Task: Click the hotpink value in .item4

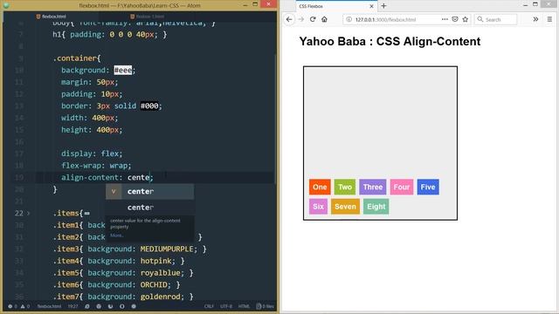Action: tap(155, 261)
